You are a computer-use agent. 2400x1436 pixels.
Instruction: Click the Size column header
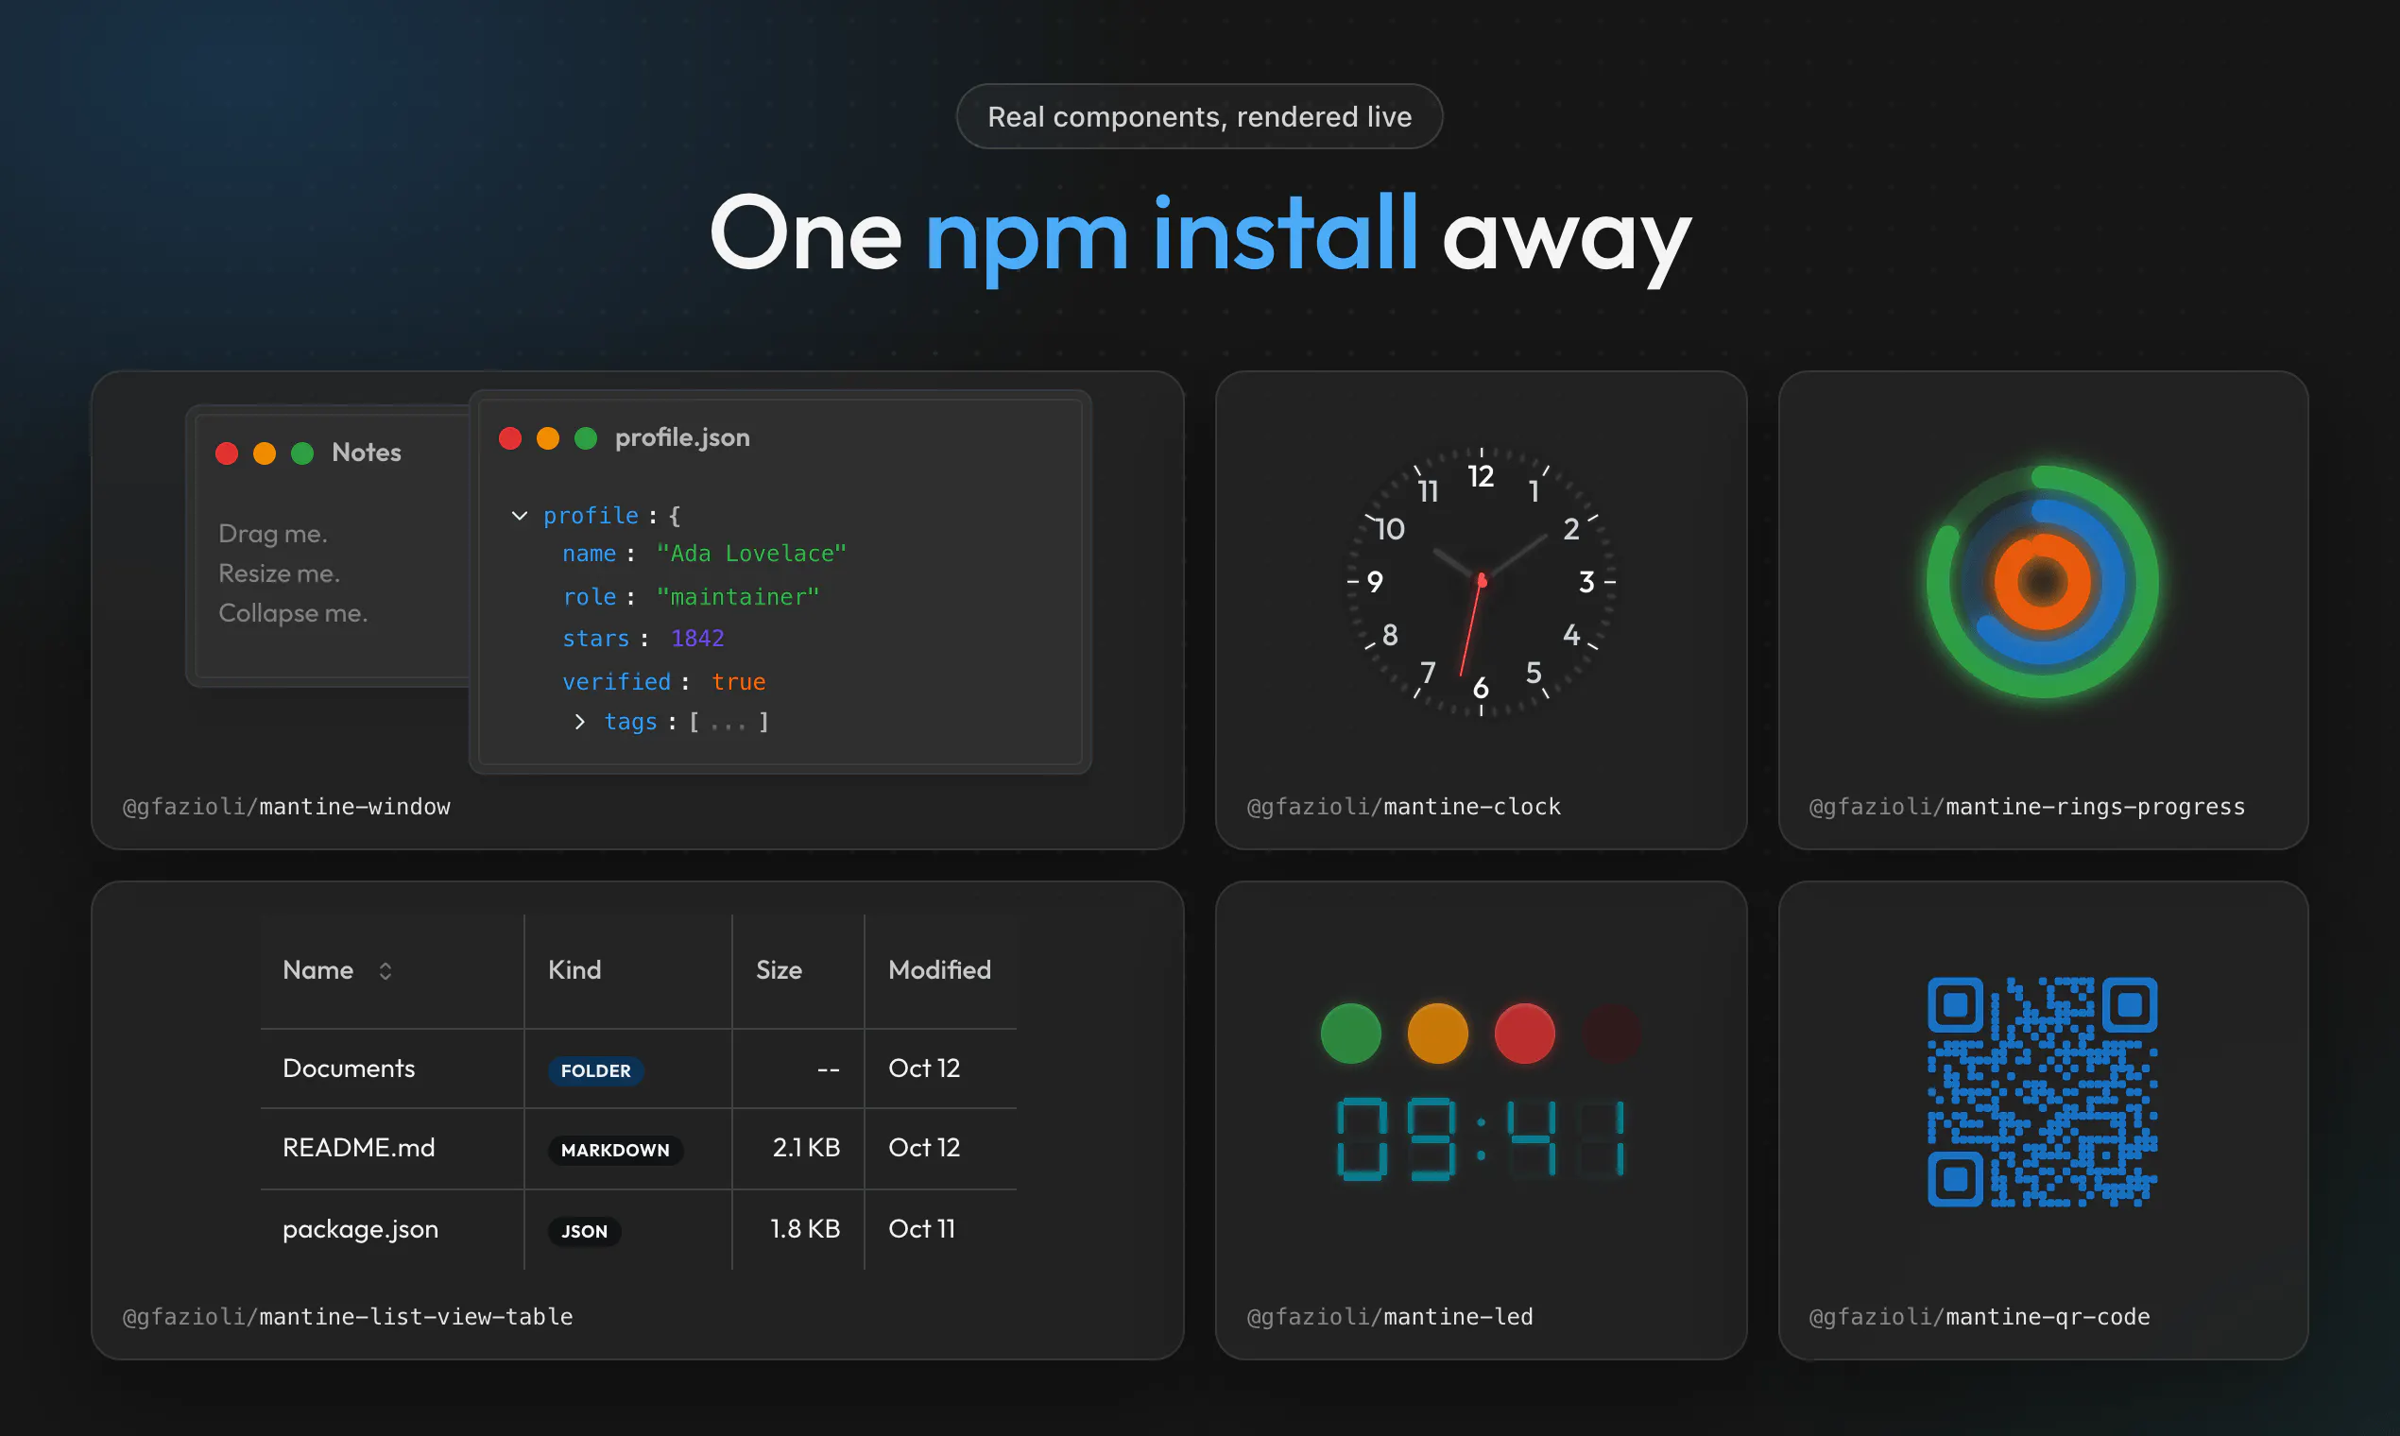tap(779, 969)
